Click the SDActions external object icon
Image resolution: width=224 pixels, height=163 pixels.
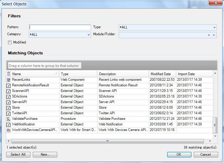9,97
